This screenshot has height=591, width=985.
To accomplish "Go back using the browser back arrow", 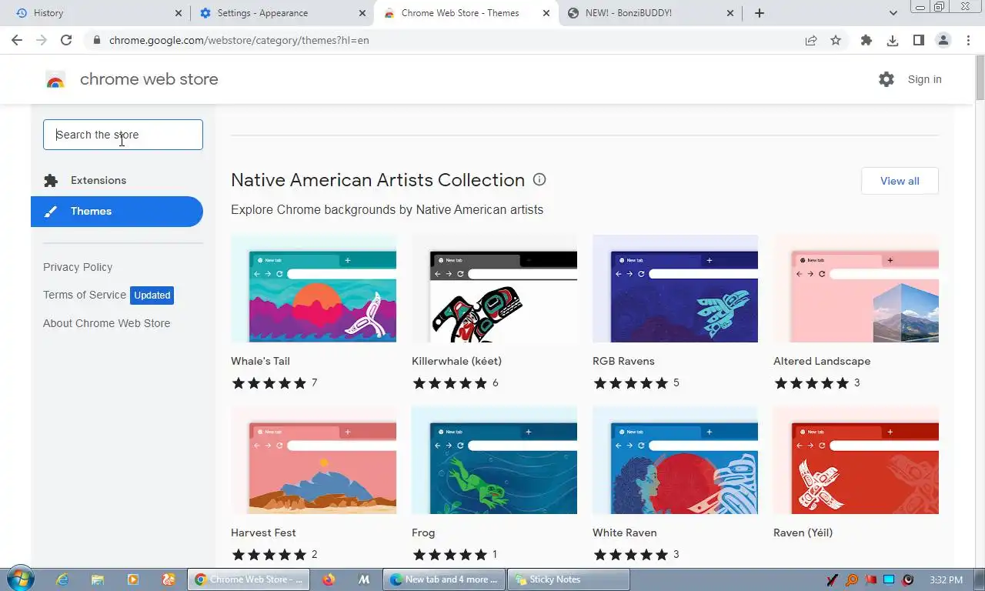I will coord(17,40).
